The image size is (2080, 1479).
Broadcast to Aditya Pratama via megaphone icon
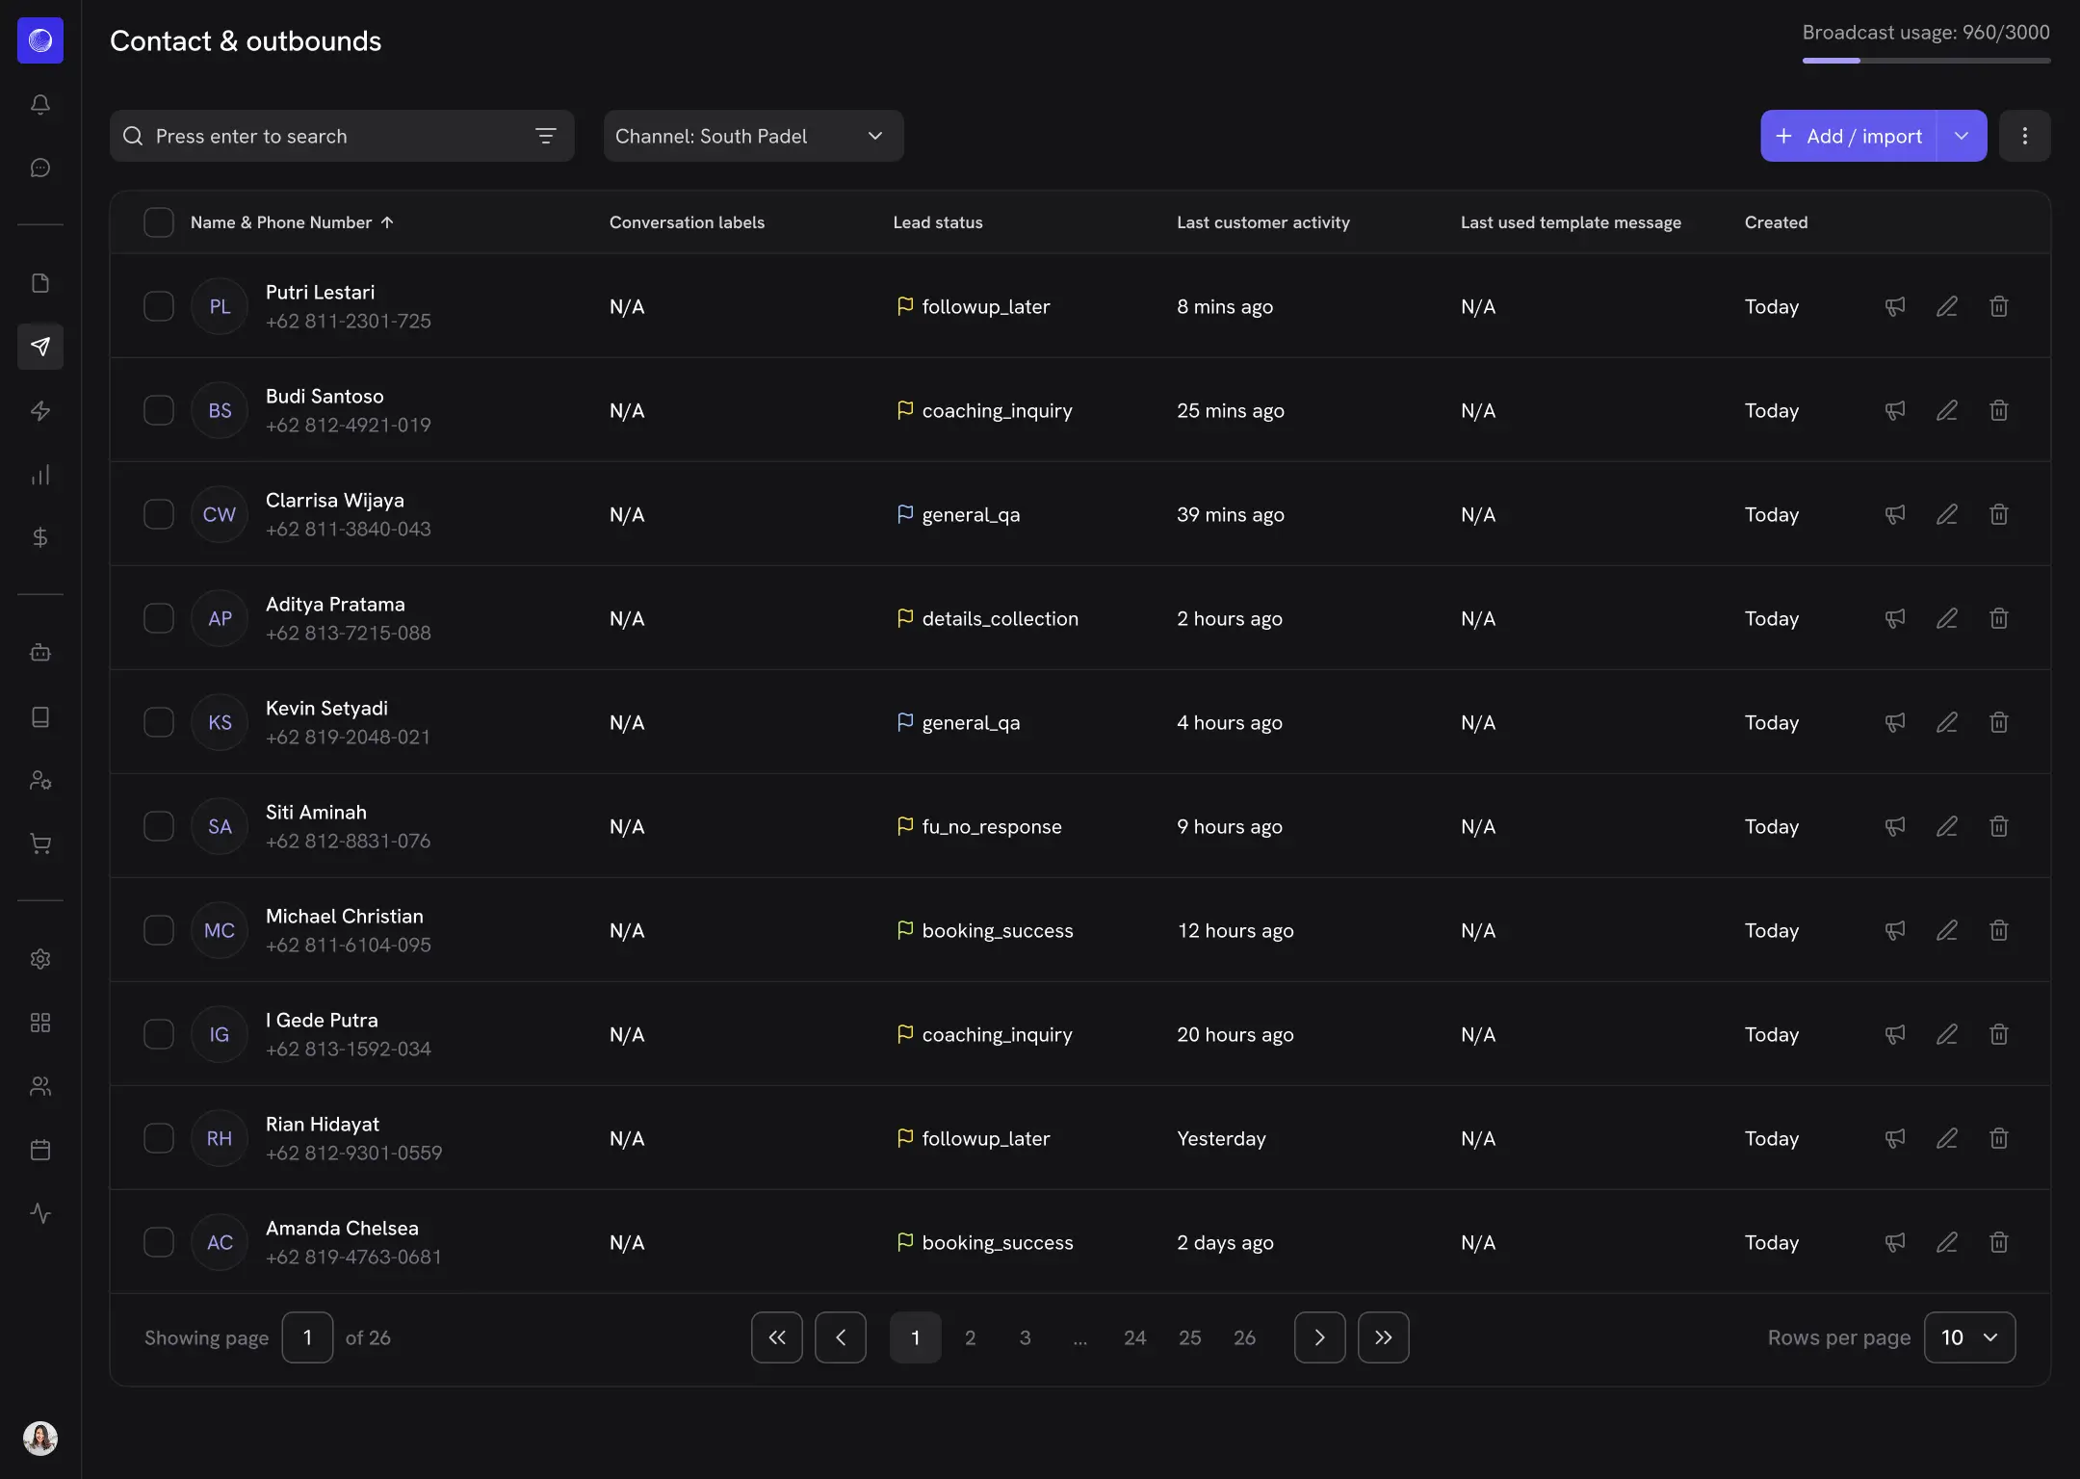[1895, 618]
